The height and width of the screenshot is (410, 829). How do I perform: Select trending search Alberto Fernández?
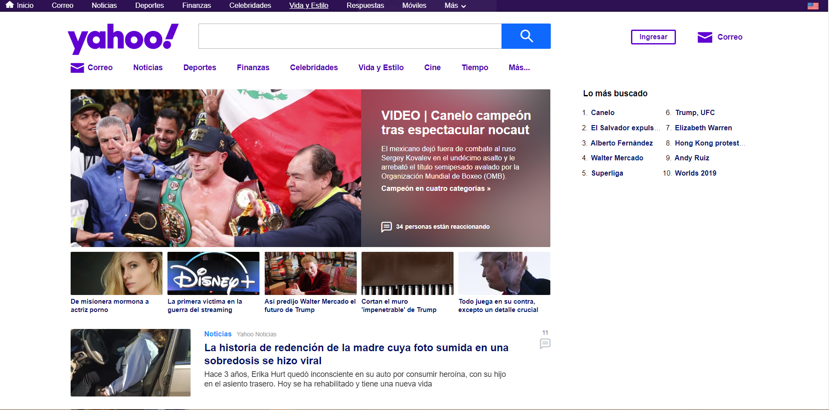622,143
